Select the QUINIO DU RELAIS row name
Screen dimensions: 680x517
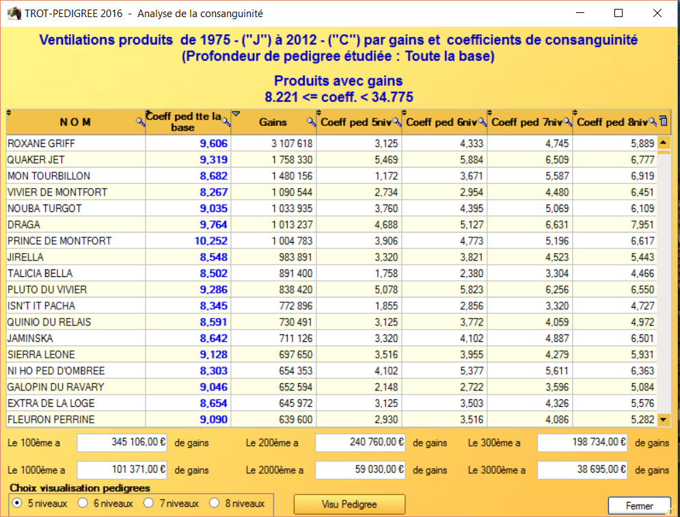49,322
